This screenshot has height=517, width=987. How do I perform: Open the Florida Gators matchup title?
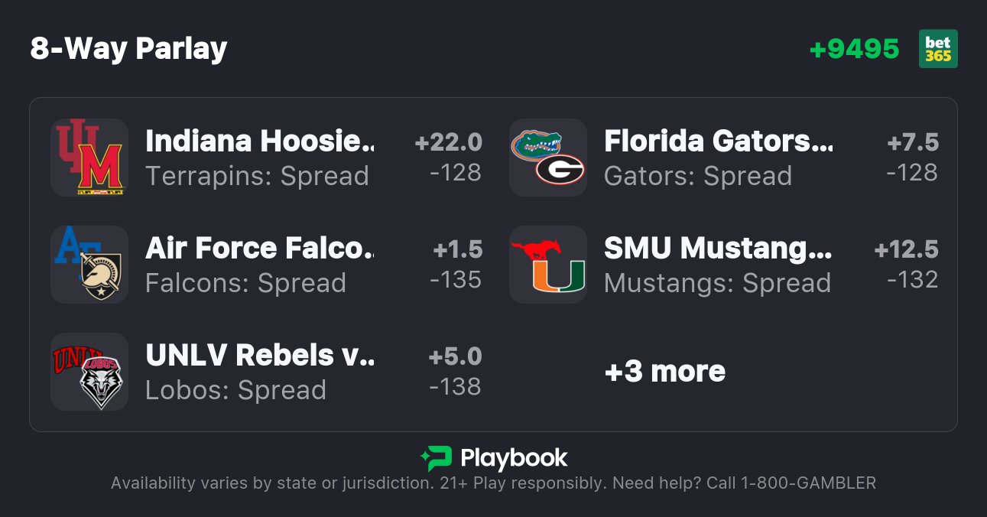718,141
